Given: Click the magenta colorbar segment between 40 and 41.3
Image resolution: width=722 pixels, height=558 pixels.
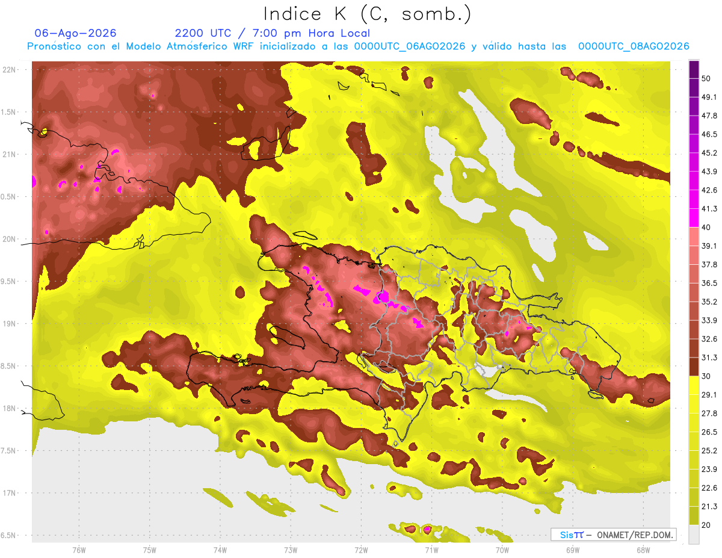Looking at the screenshot, I should pyautogui.click(x=694, y=218).
